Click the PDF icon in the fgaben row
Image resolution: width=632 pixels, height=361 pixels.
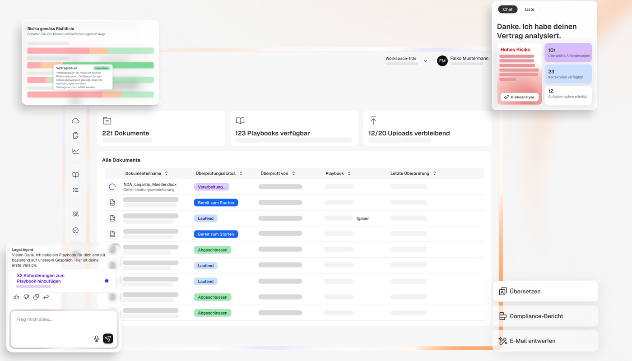(x=112, y=218)
